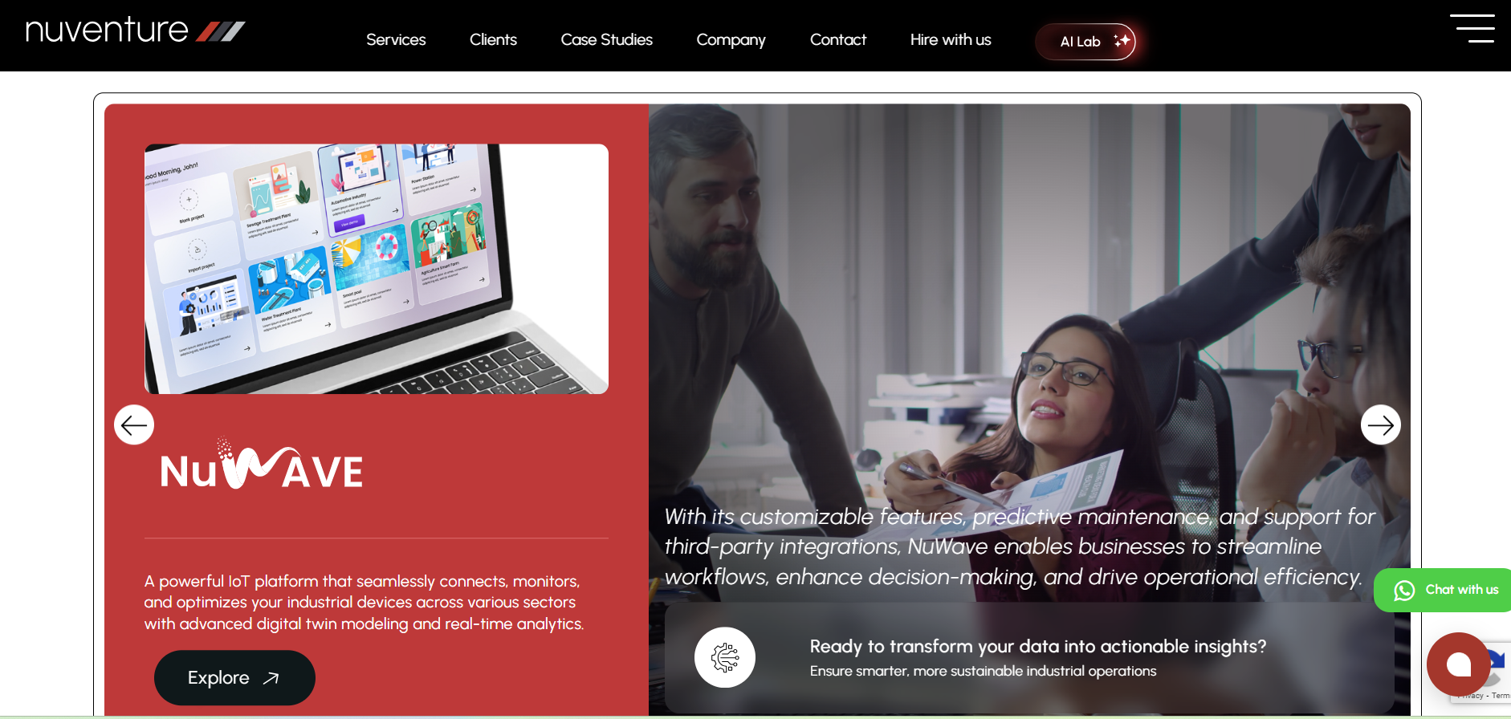1511x719 pixels.
Task: Click the arrow icon on Explore
Action: click(271, 678)
